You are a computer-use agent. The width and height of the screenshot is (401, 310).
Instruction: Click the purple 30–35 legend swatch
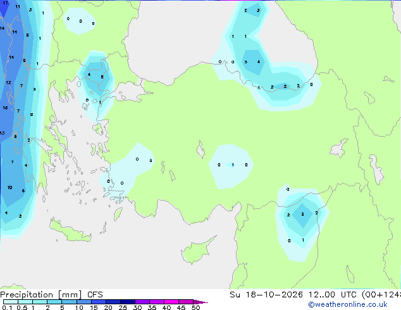[142, 302]
